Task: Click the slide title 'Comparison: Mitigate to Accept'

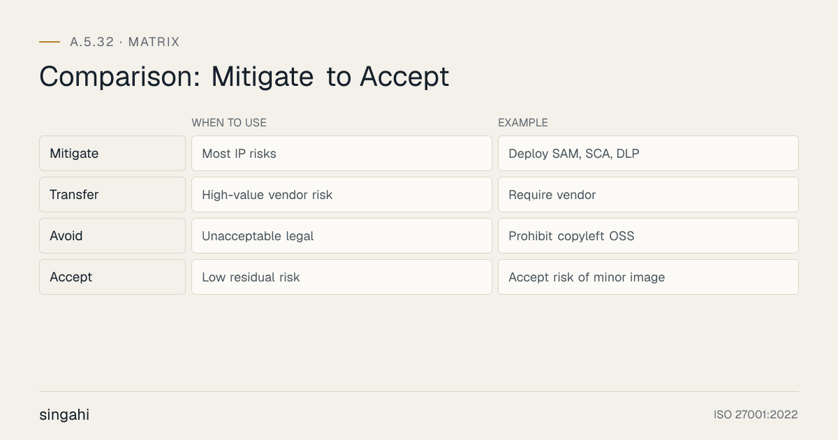Action: [x=244, y=77]
